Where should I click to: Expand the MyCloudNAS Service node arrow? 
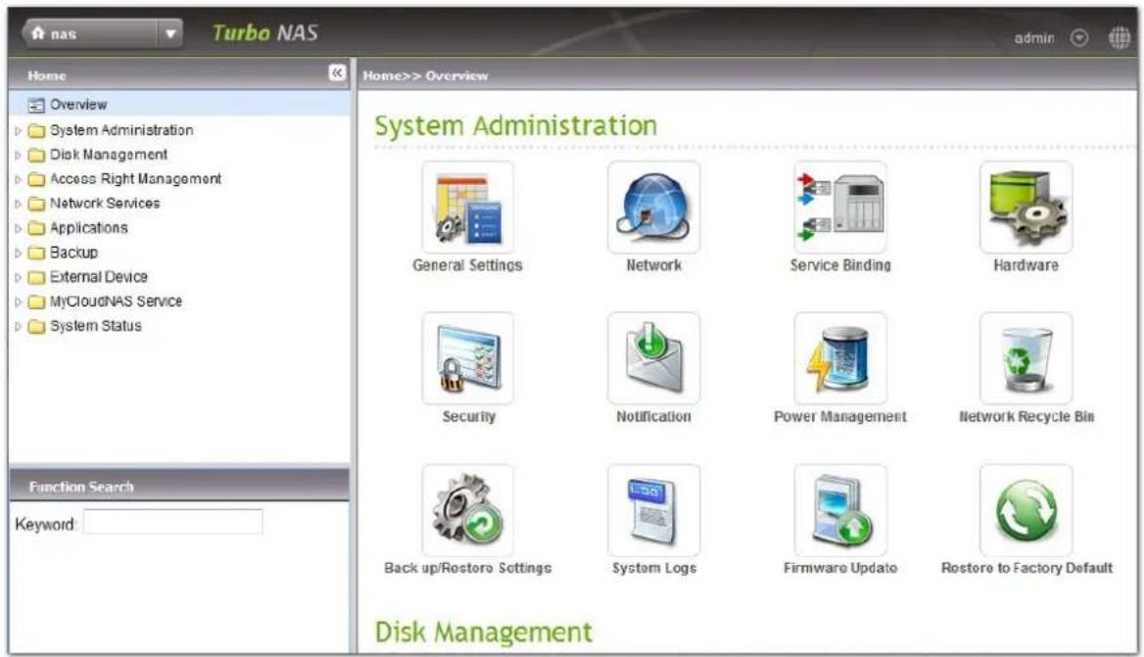19,302
